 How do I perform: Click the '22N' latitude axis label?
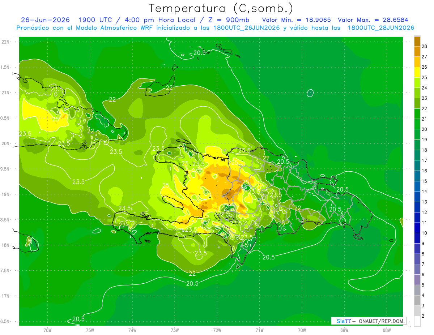point(5,42)
